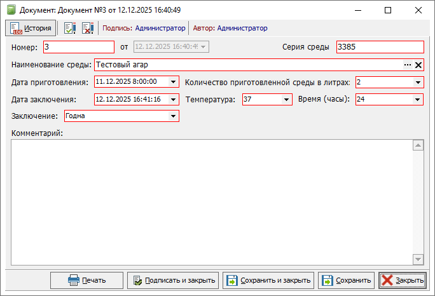Click Сохранить и закрыть button
Viewport: 435px width, 296px height.
pyautogui.click(x=268, y=280)
